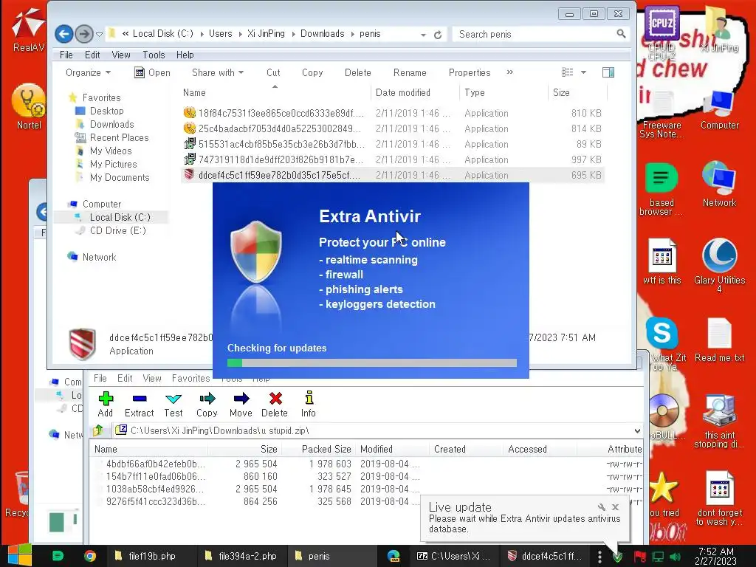The height and width of the screenshot is (567, 756).
Task: Open 'based browser' desktop icon
Action: 661,189
